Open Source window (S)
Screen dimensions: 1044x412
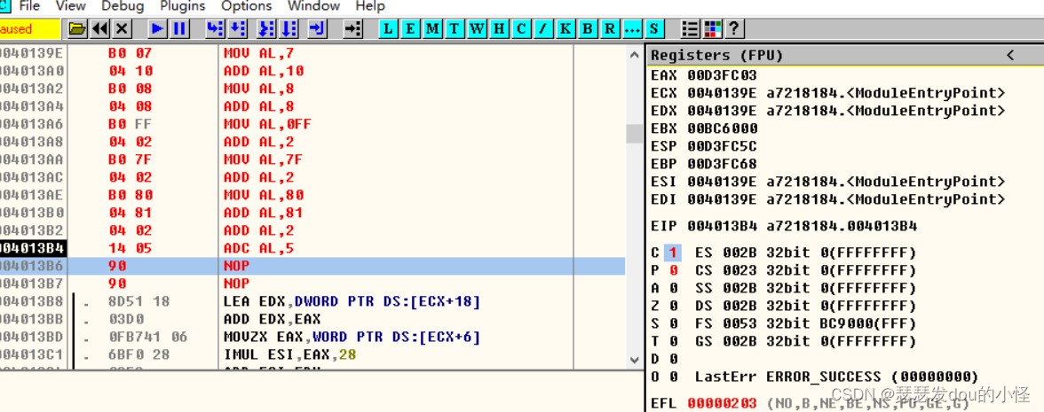tap(653, 28)
